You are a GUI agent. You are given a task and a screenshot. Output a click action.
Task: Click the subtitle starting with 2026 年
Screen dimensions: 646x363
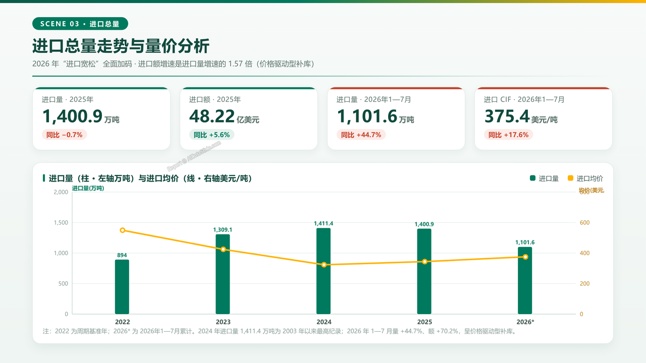click(x=174, y=64)
